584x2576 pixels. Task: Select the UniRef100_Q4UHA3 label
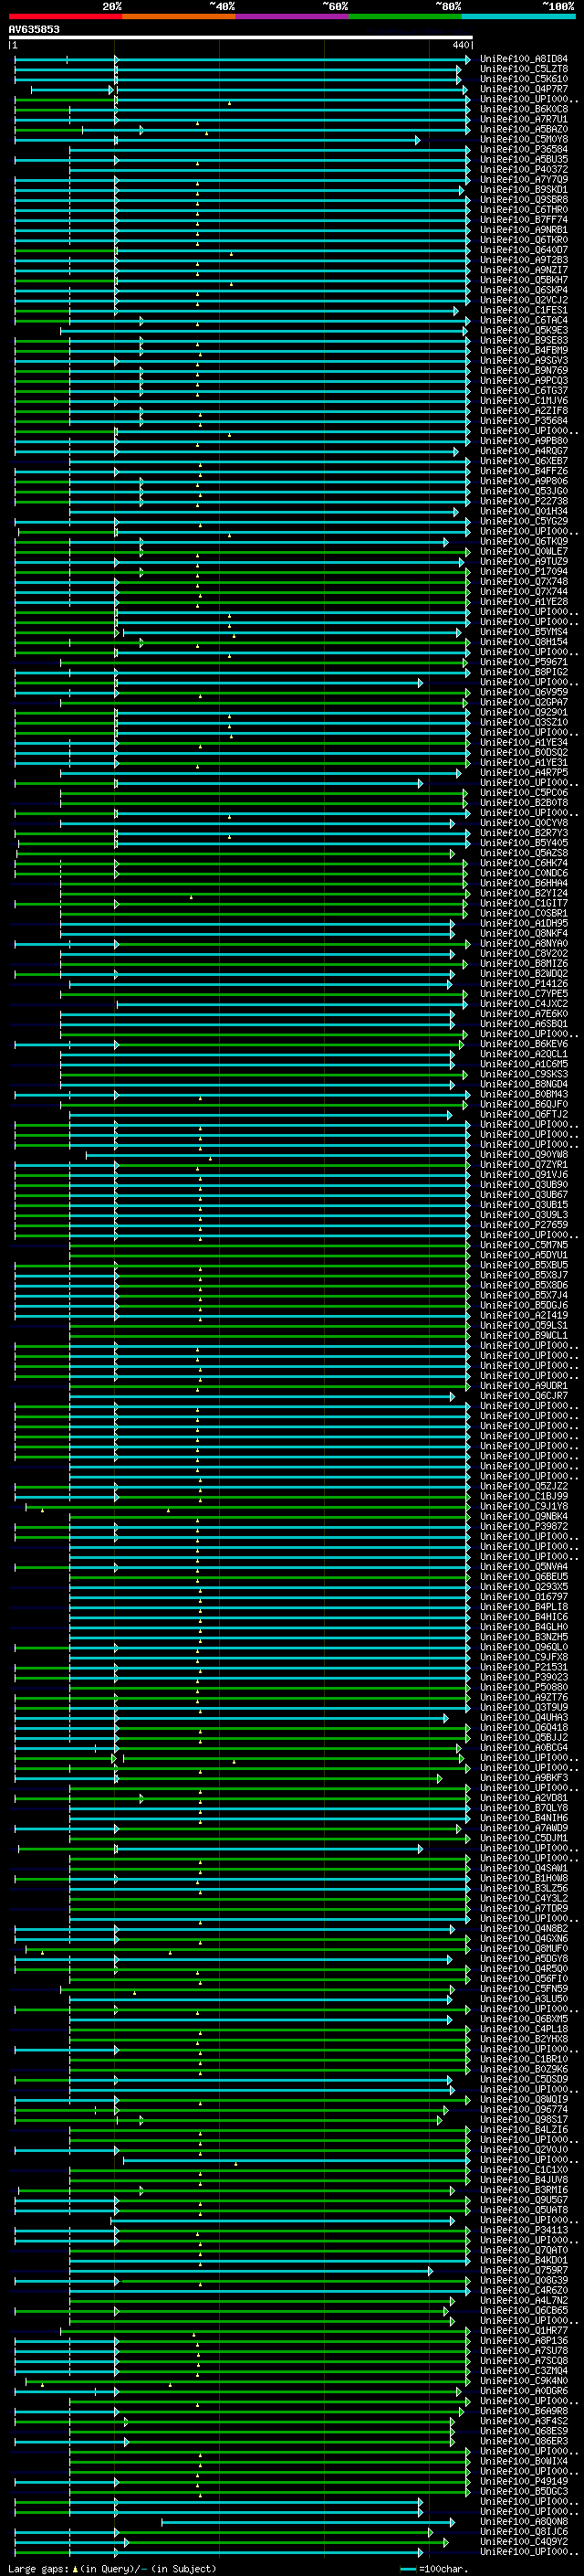coord(524,1717)
